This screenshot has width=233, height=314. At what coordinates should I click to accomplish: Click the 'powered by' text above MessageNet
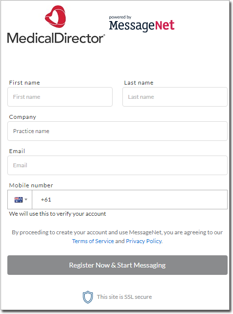[x=120, y=17]
